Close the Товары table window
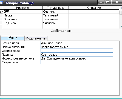This screenshot has width=122, height=99. [117, 2]
